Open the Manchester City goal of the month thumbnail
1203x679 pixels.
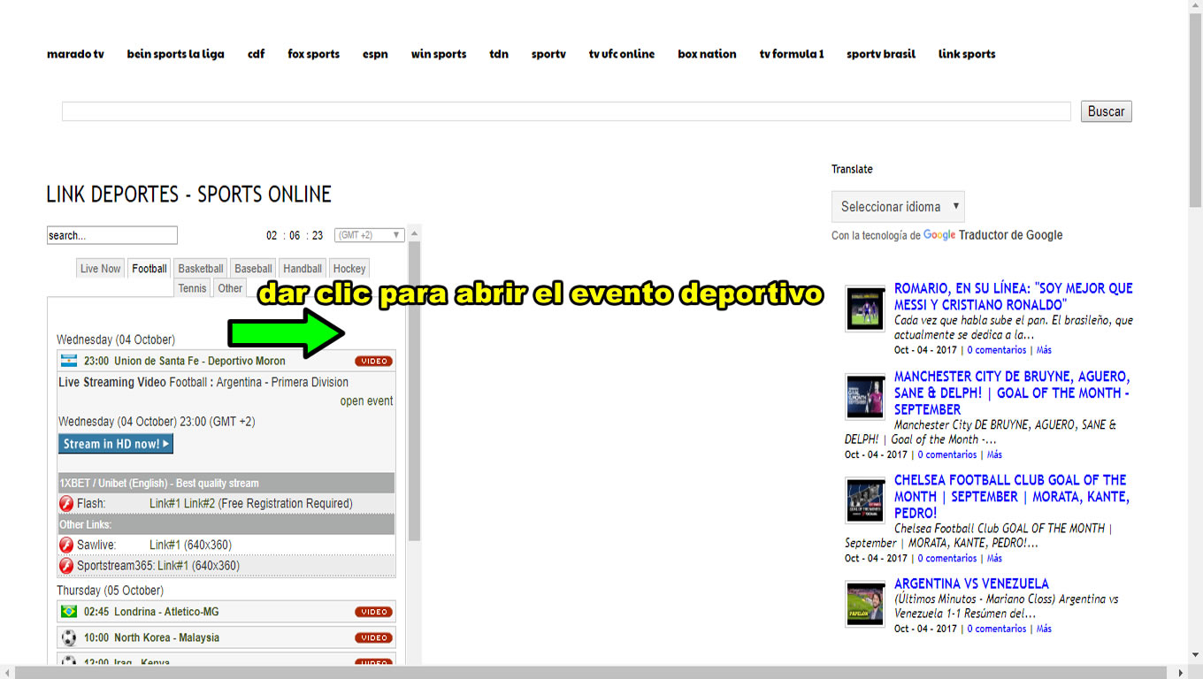click(x=865, y=396)
